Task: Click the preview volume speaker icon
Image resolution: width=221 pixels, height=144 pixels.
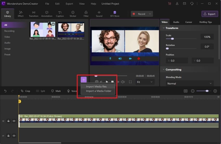Action: coord(123,82)
